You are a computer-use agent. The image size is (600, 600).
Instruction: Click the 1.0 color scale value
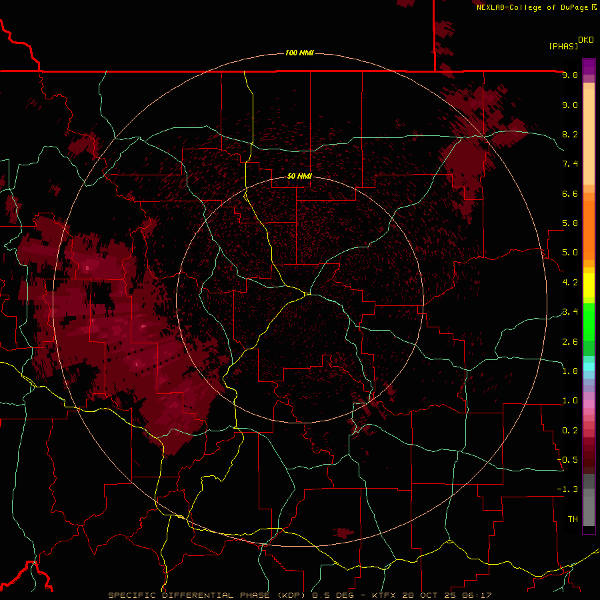pyautogui.click(x=570, y=401)
